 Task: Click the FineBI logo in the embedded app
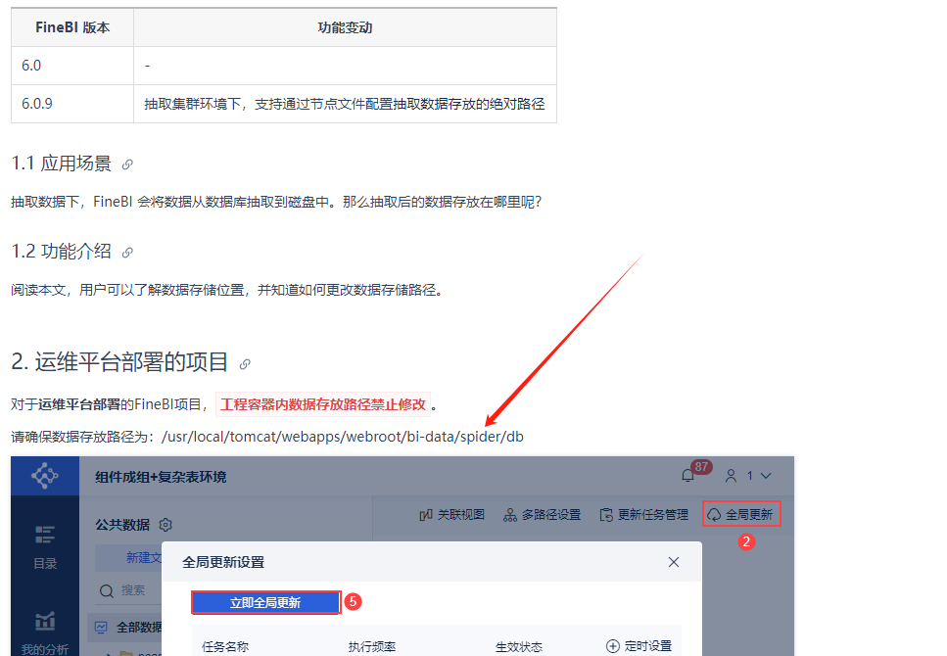click(45, 476)
